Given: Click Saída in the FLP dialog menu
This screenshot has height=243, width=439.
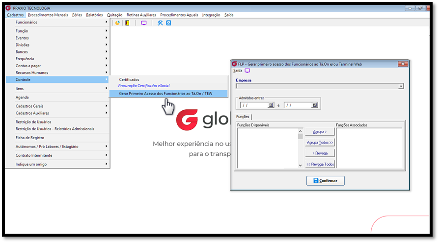Looking at the screenshot, I should coord(238,71).
